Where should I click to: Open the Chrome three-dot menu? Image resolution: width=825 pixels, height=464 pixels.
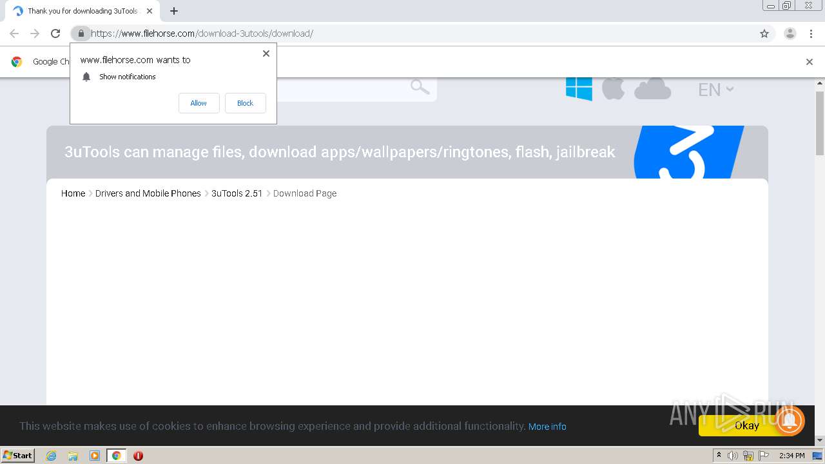[x=811, y=34]
